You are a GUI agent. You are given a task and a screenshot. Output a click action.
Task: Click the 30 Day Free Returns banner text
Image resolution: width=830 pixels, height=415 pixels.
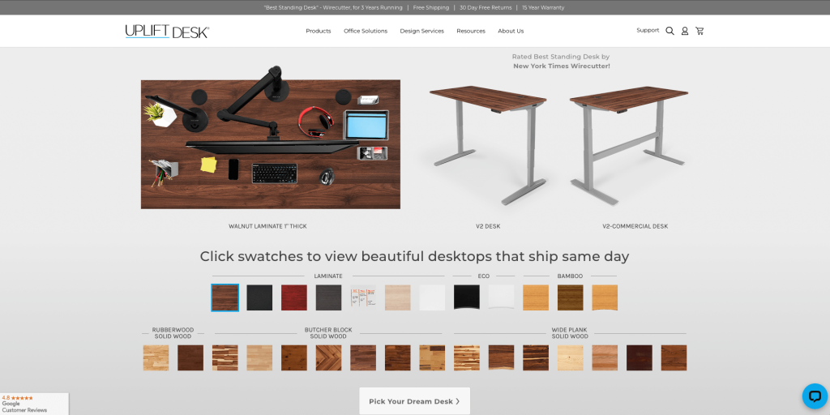pyautogui.click(x=486, y=7)
